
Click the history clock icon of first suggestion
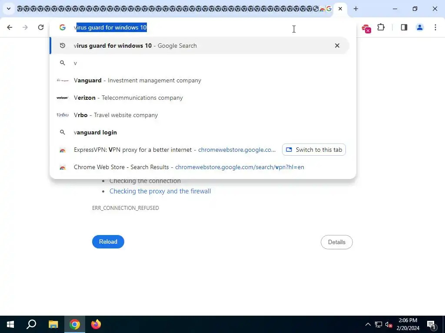[63, 46]
